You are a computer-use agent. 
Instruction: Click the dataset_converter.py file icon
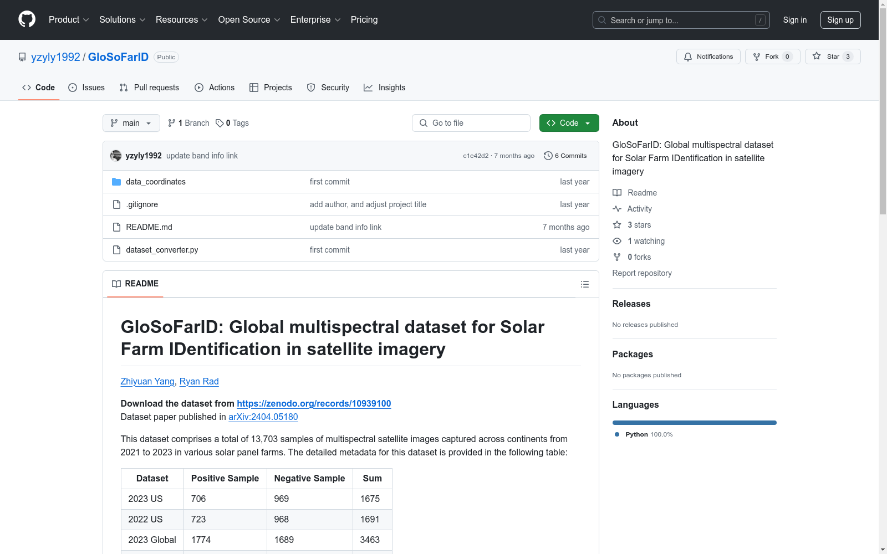coord(116,250)
